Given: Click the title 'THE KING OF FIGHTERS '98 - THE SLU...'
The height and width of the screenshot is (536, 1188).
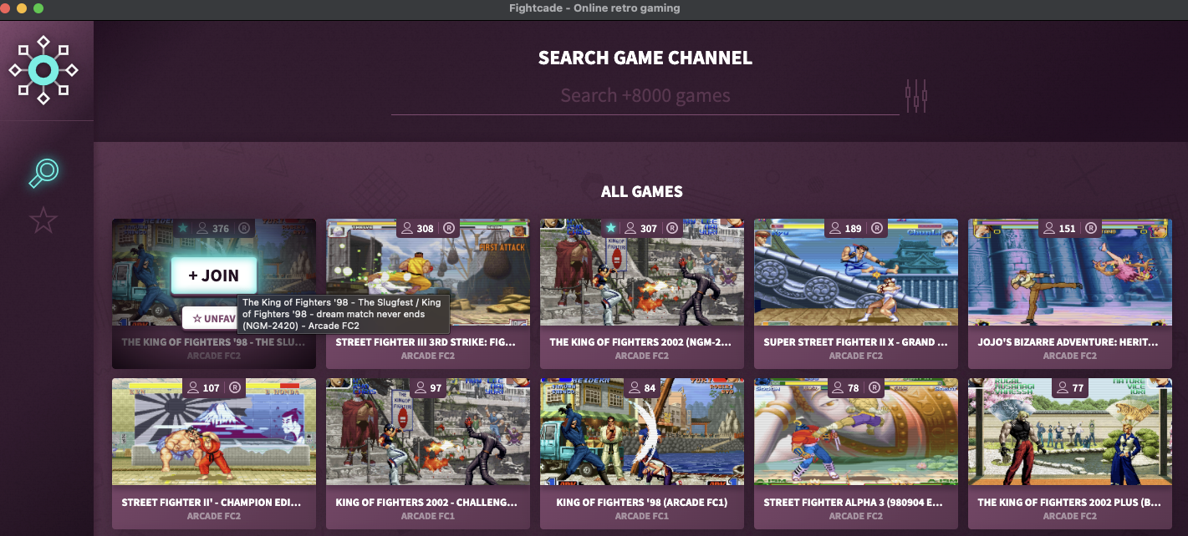Looking at the screenshot, I should pyautogui.click(x=212, y=342).
